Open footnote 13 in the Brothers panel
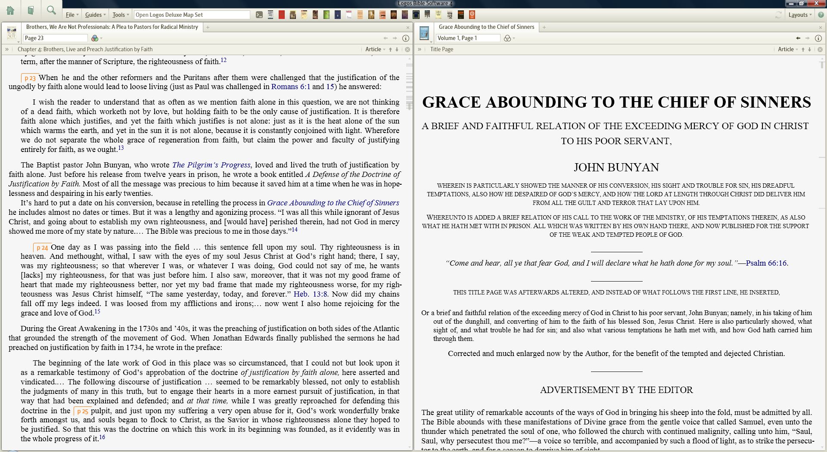This screenshot has height=452, width=827. [x=121, y=148]
